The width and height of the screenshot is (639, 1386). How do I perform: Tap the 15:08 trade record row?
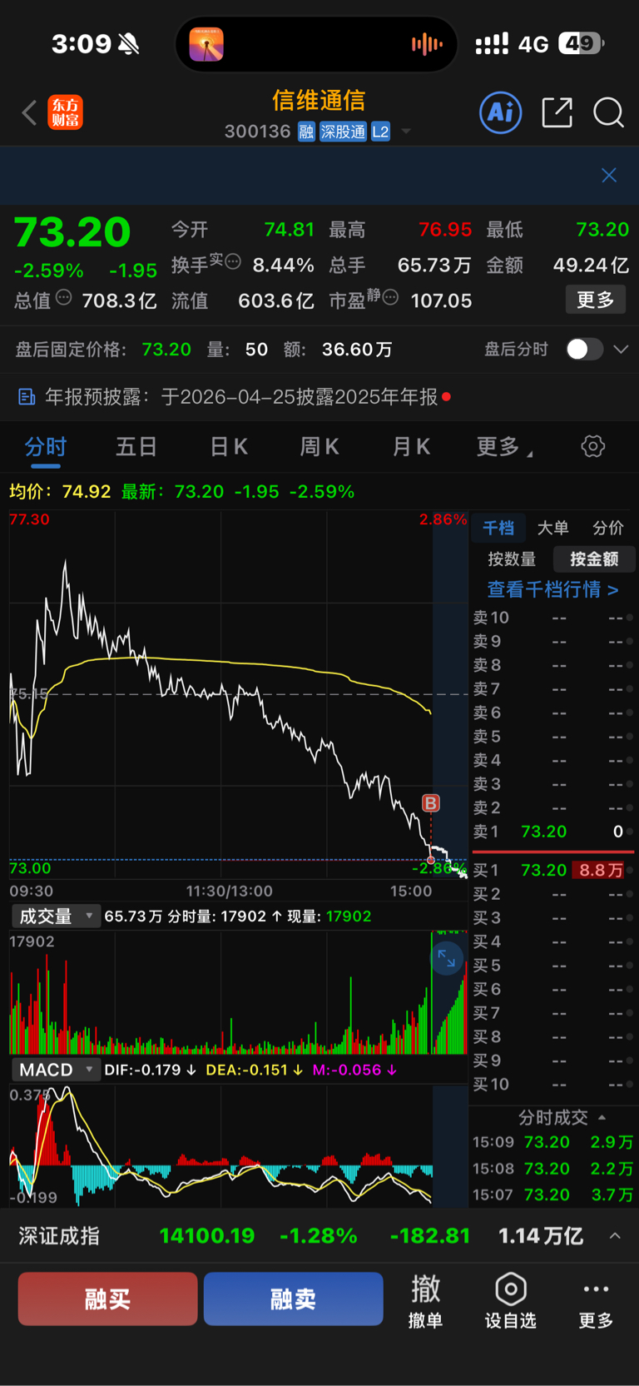pos(552,1169)
